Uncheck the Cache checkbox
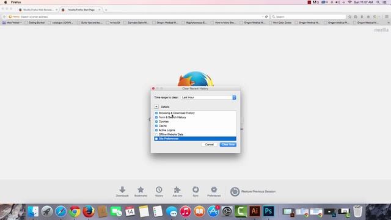Image resolution: width=391 pixels, height=220 pixels. tap(156, 126)
